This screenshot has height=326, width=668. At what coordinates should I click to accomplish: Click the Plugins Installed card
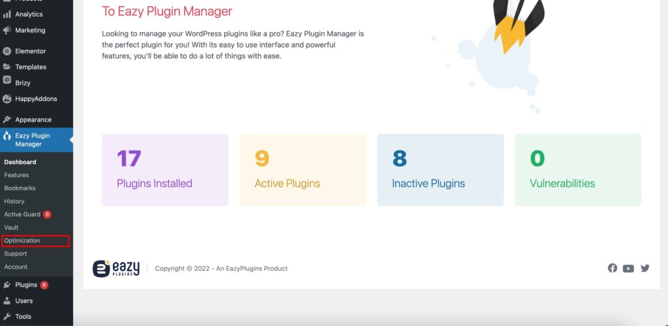pyautogui.click(x=165, y=170)
